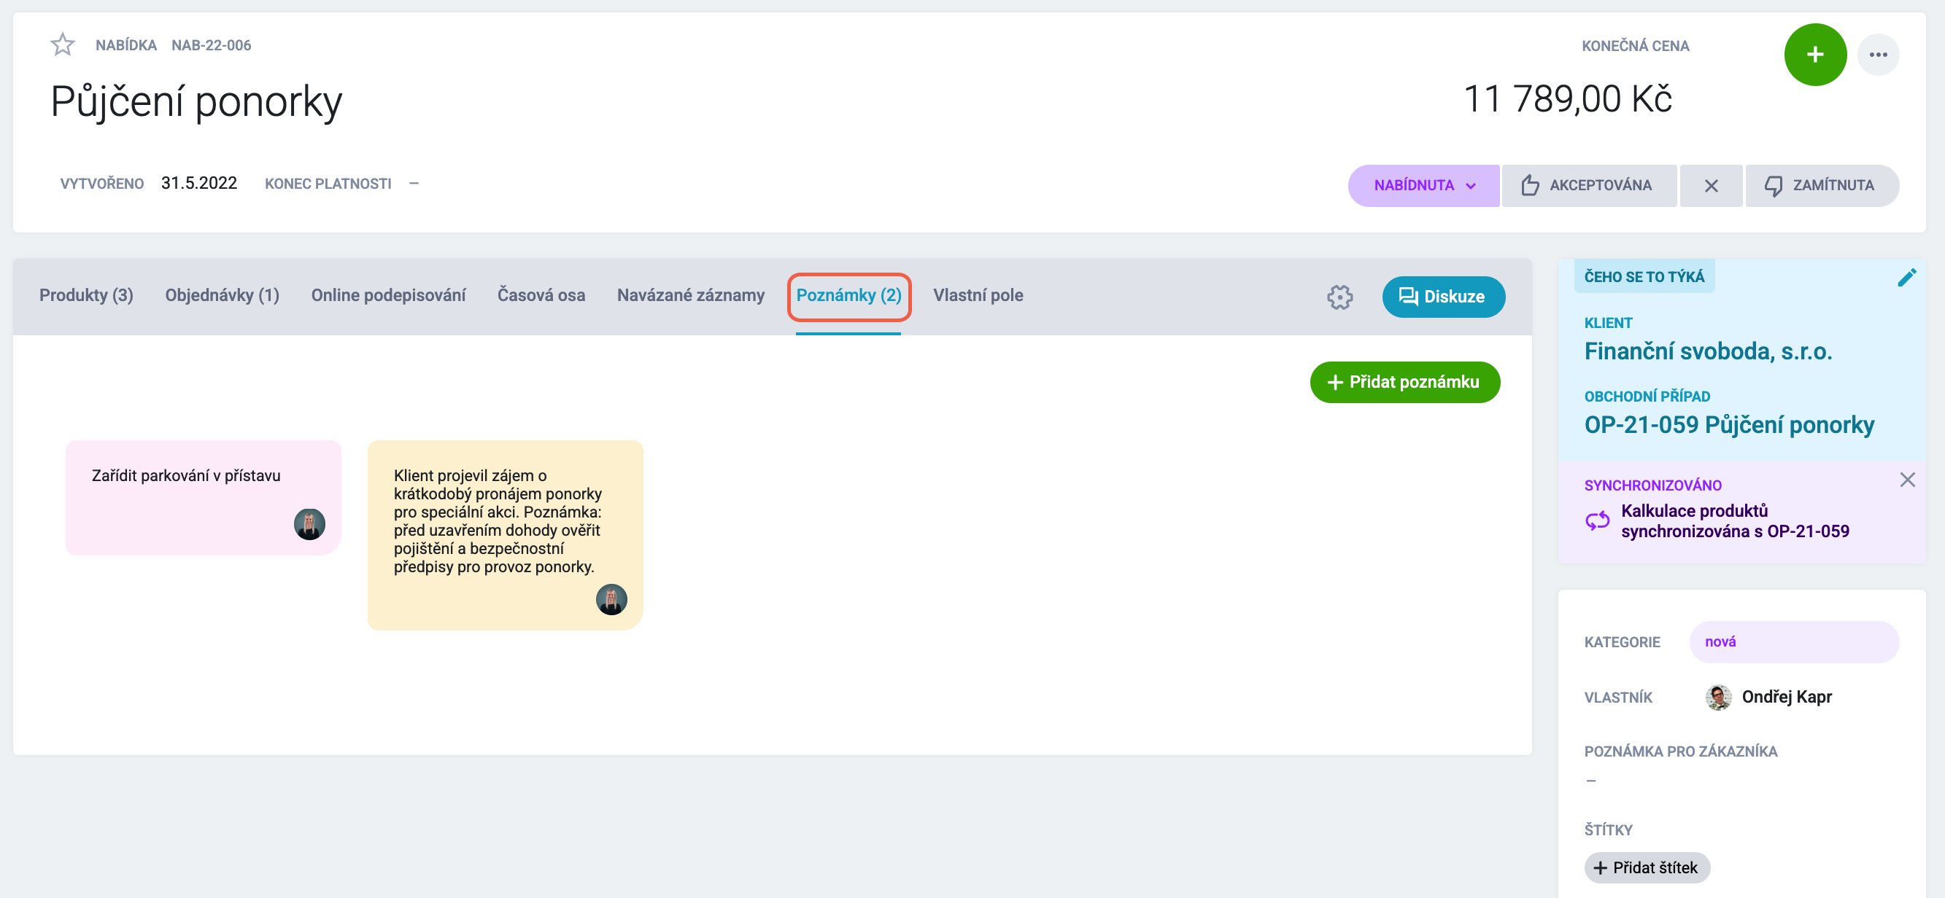Show the Časová osa tab
Image resolution: width=1945 pixels, height=898 pixels.
[541, 296]
